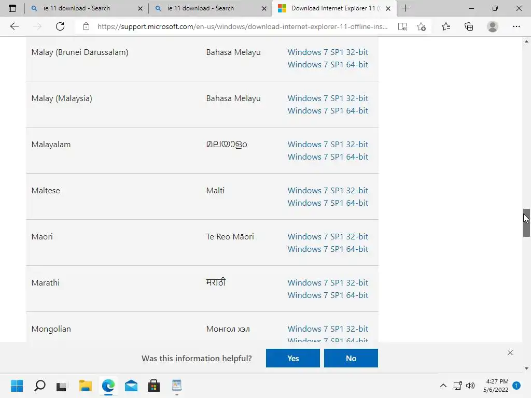Click the Marathi language name cell

pyautogui.click(x=46, y=283)
